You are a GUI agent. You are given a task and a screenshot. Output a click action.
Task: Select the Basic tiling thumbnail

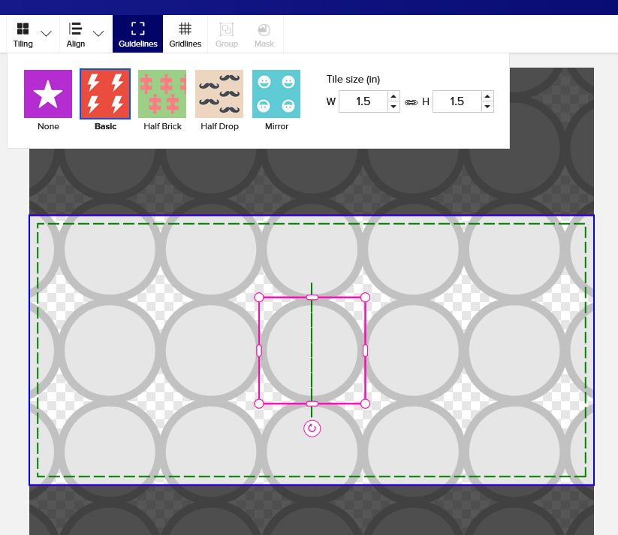coord(105,94)
